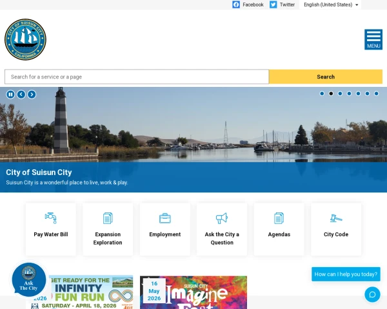Open the Facebook icon link
Image resolution: width=387 pixels, height=309 pixels.
pos(236,5)
